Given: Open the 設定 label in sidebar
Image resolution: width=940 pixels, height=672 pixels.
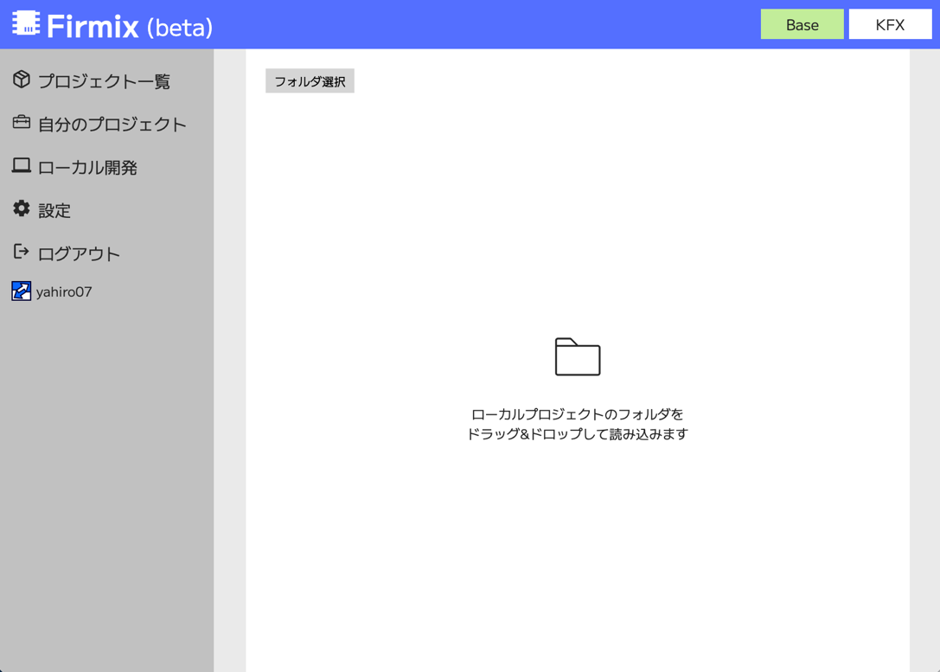Looking at the screenshot, I should point(54,211).
